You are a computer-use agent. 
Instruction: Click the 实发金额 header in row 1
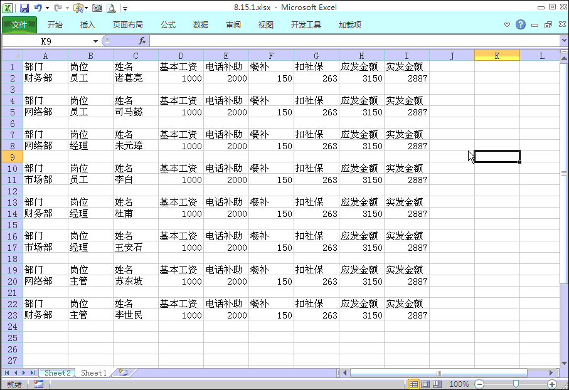pyautogui.click(x=407, y=66)
